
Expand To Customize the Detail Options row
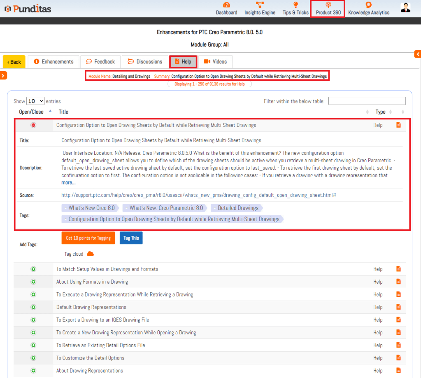(34, 358)
